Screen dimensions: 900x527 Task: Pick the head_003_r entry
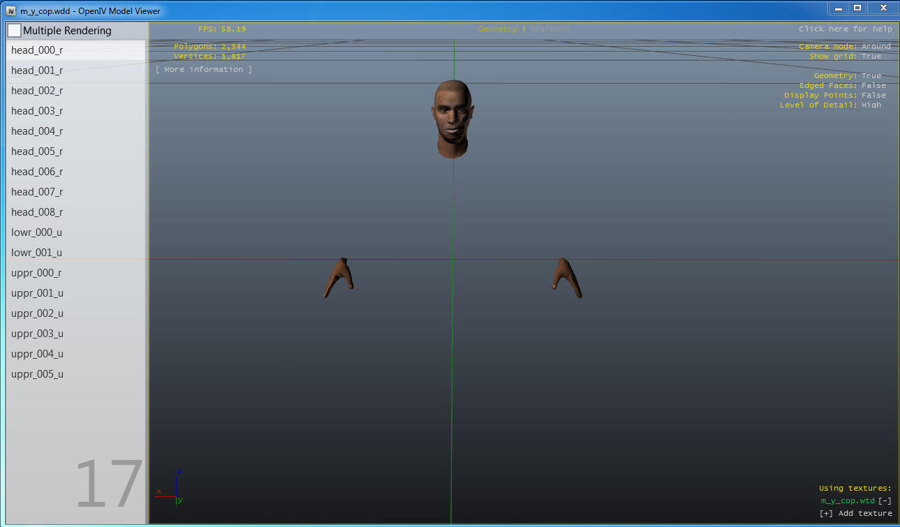pos(75,111)
